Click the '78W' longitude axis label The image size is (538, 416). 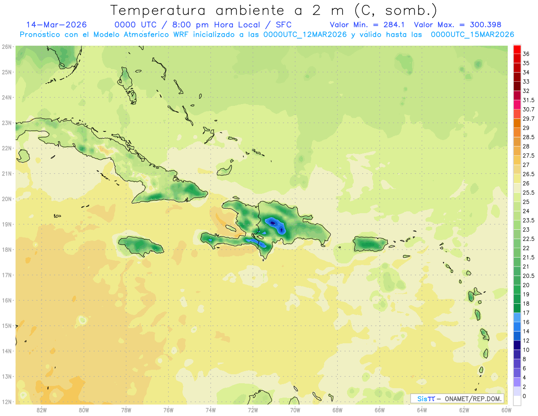[126, 410]
